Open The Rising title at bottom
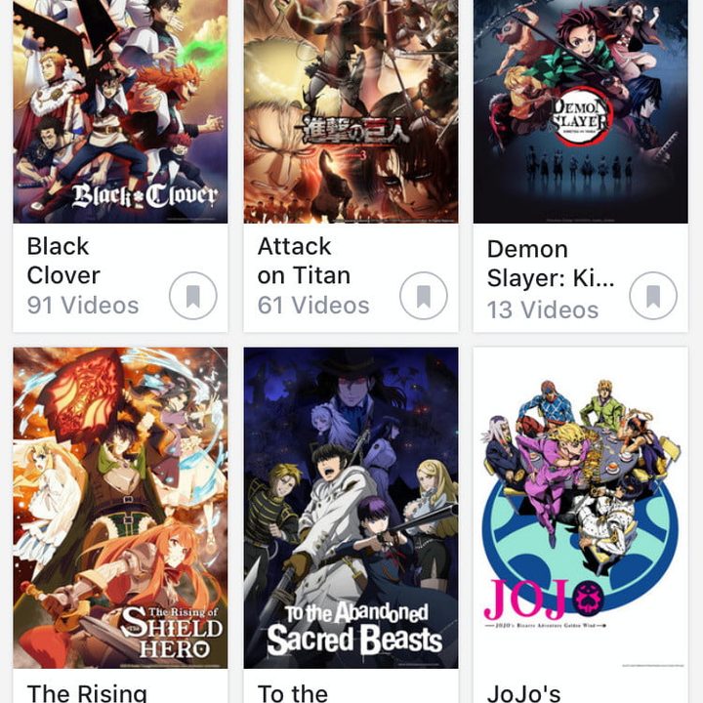The width and height of the screenshot is (703, 703). (87, 692)
